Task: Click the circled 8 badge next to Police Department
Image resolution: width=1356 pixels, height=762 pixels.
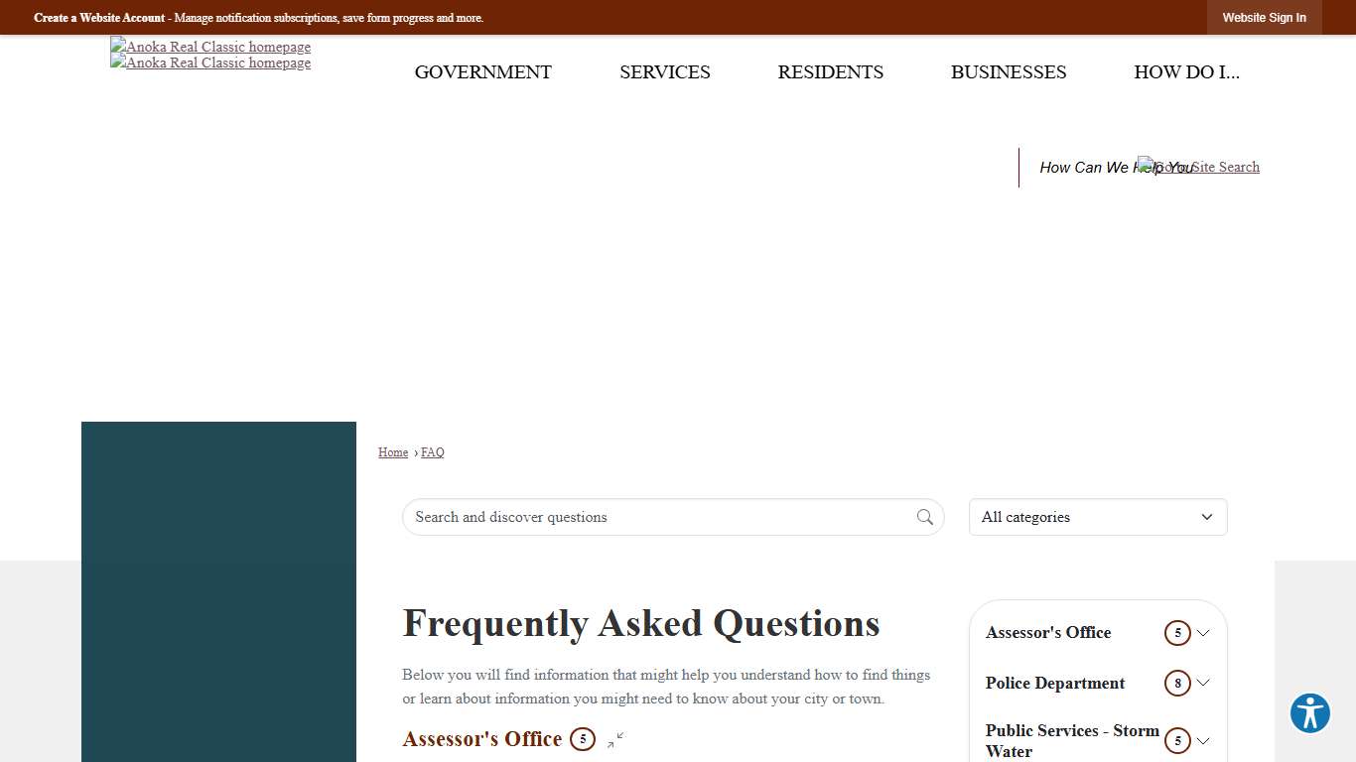Action: click(x=1177, y=683)
